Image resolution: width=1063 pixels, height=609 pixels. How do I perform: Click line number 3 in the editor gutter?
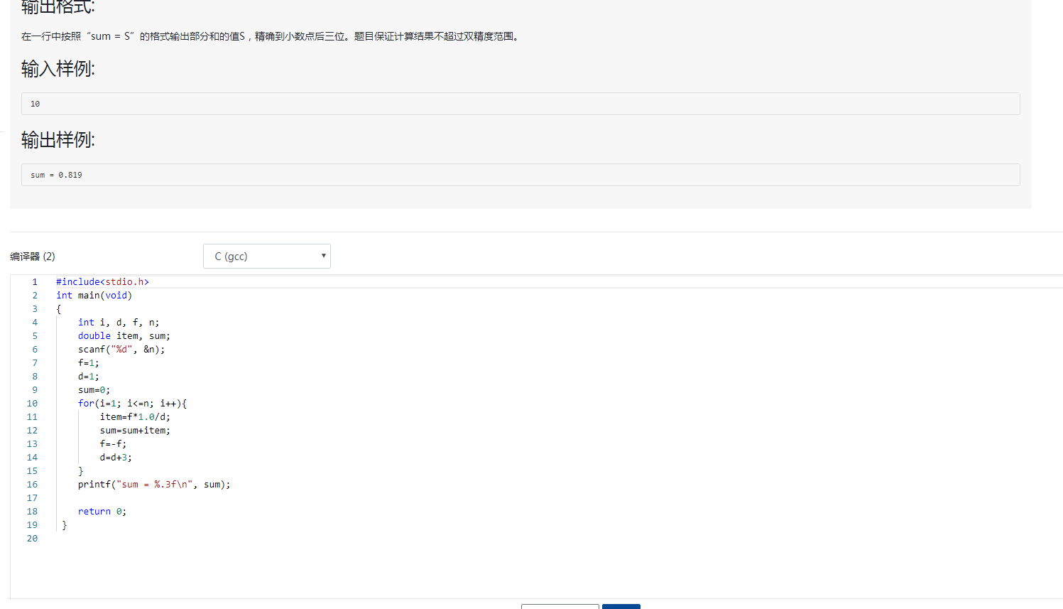point(35,309)
